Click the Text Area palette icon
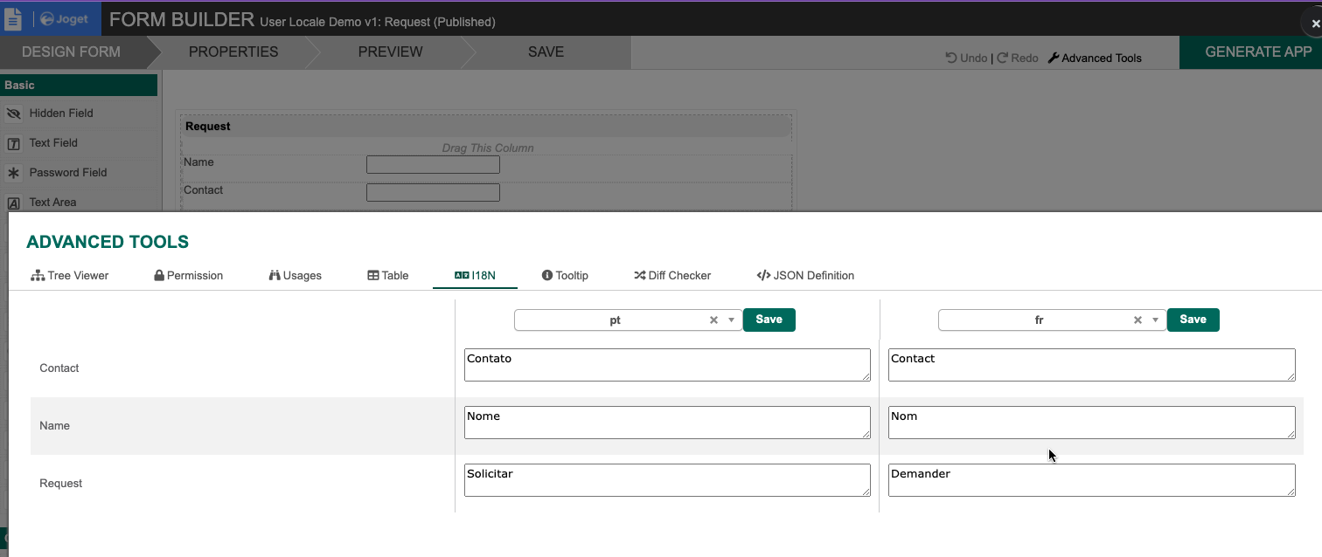 point(13,203)
